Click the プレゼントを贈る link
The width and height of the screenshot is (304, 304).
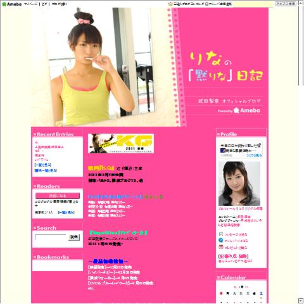[236, 248]
